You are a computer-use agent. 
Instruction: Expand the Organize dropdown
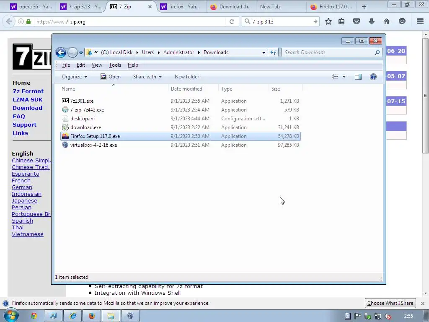pyautogui.click(x=75, y=77)
